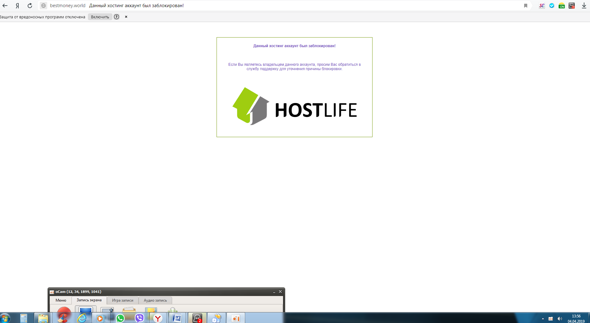
Task: Open Viber from the taskbar
Action: click(x=139, y=318)
